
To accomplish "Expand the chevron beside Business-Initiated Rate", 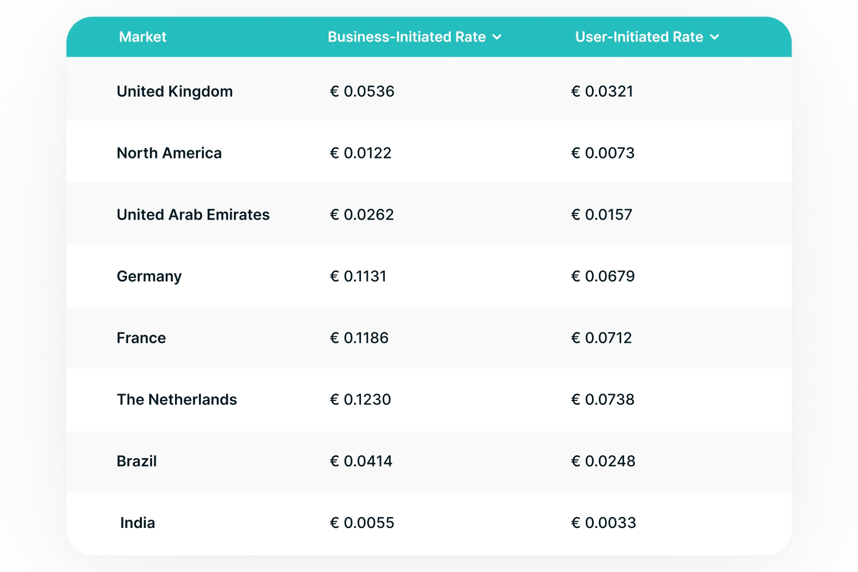I will click(x=497, y=37).
